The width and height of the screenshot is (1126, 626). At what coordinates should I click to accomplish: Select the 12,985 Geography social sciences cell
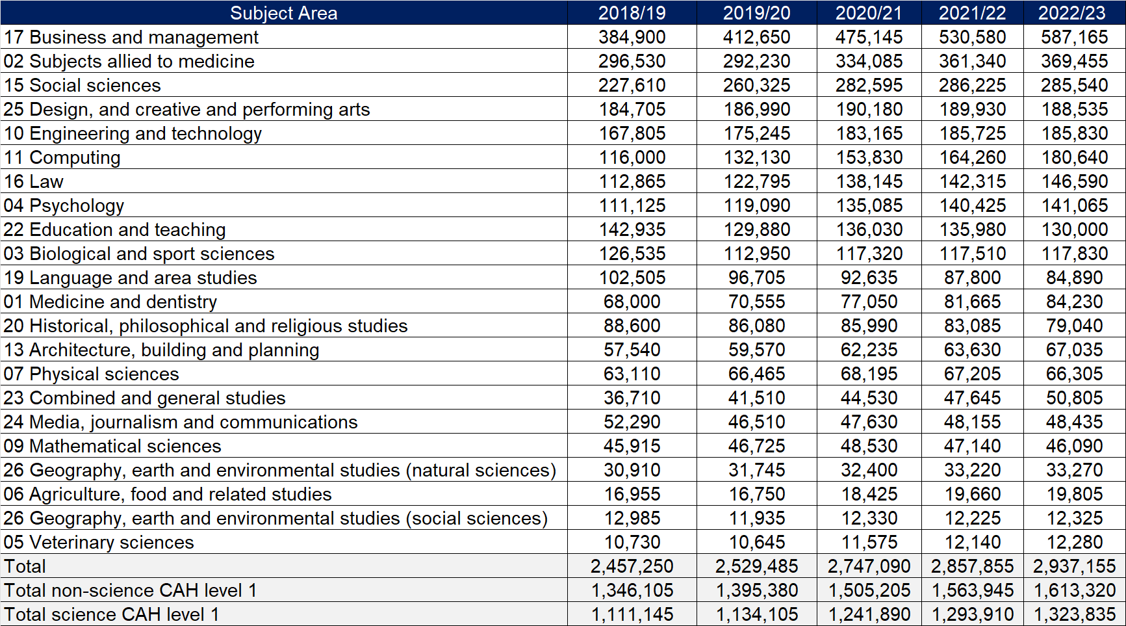point(632,518)
